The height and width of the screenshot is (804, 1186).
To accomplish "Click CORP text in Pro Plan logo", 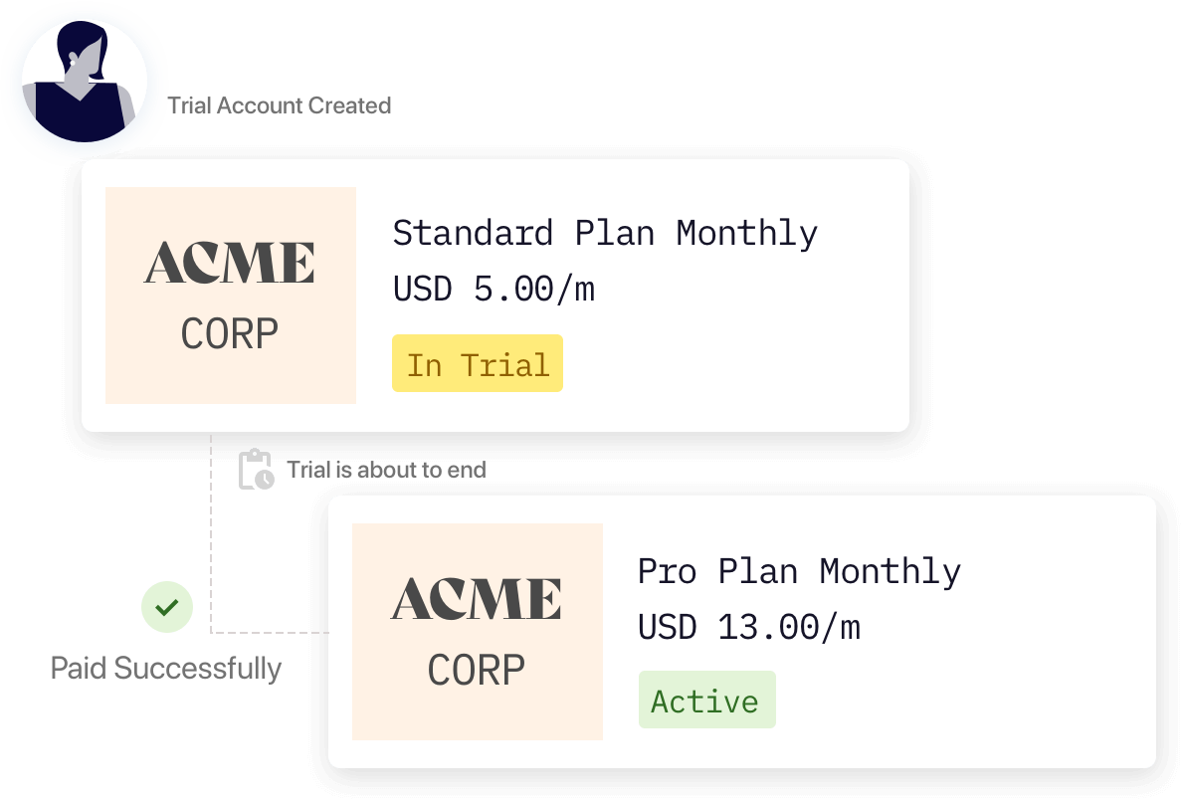I will 477,670.
